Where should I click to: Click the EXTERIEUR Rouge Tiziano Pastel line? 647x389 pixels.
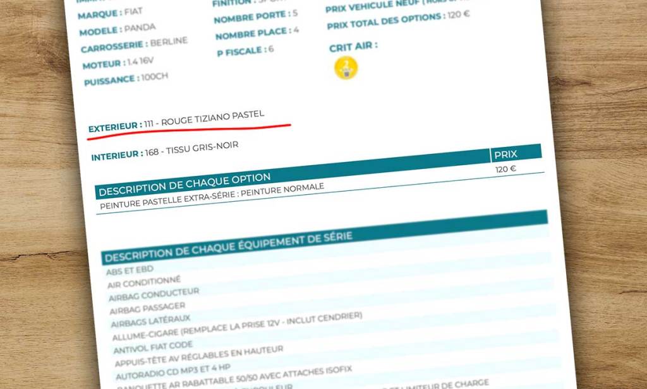[176, 121]
